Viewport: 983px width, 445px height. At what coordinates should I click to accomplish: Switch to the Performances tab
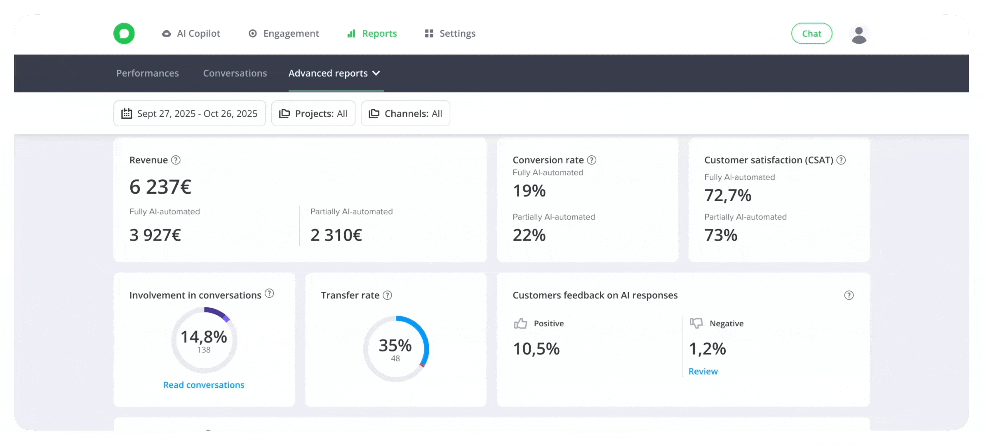[147, 73]
